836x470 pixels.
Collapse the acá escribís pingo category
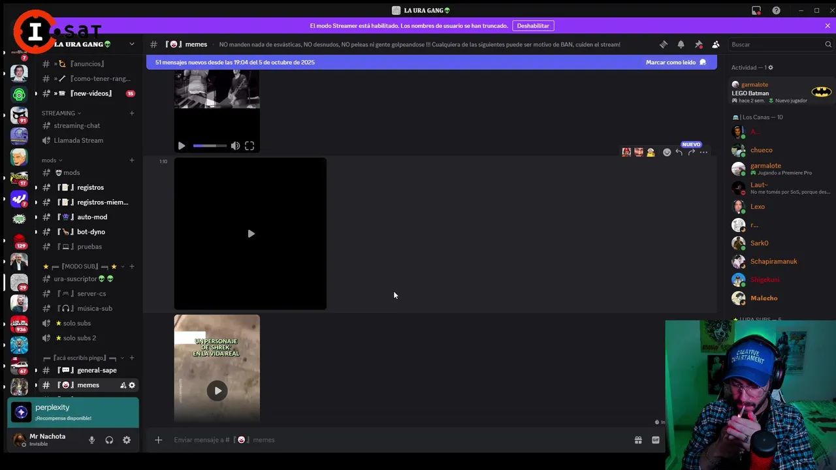tap(84, 358)
